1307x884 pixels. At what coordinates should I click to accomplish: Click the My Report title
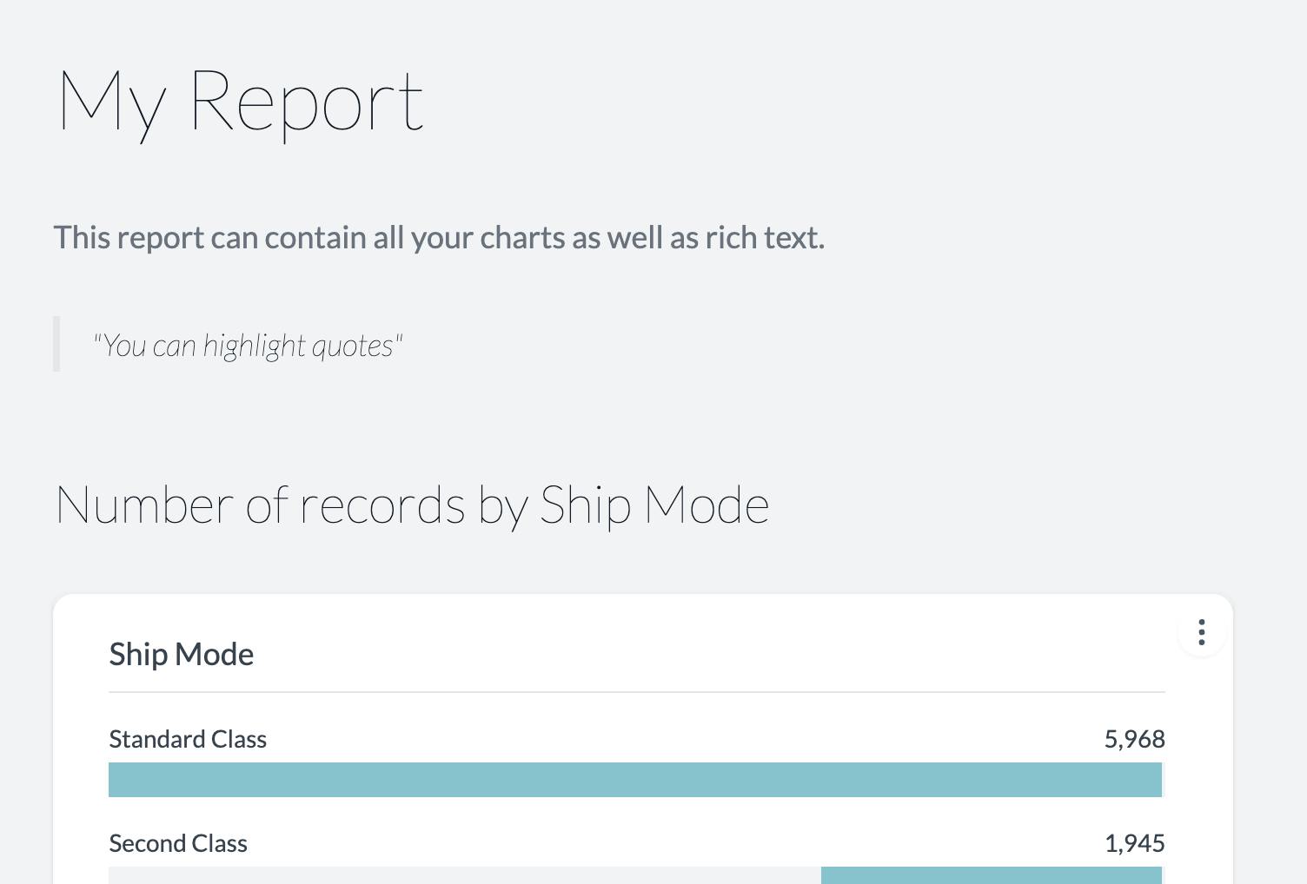click(x=241, y=102)
